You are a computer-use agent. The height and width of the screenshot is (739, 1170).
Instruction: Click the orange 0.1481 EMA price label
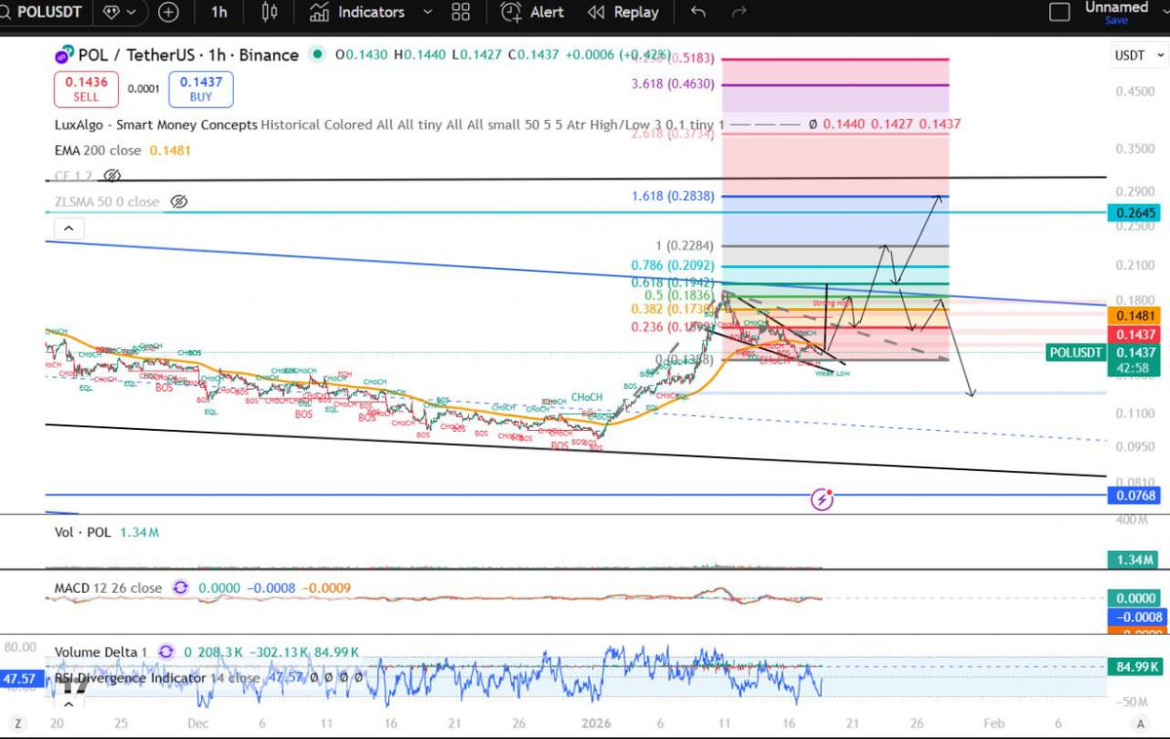pyautogui.click(x=1133, y=316)
